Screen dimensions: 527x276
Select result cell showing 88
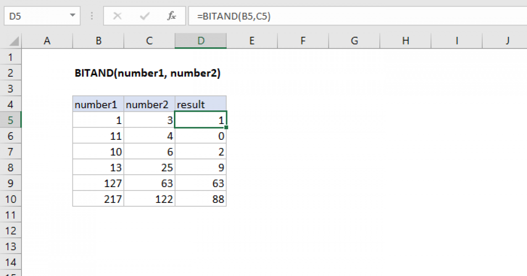point(201,199)
